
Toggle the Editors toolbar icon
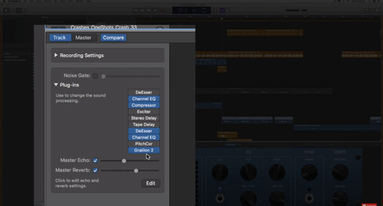[24, 10]
